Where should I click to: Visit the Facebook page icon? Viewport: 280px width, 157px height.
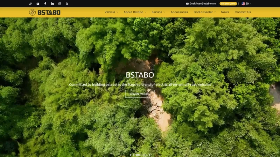(x=45, y=3)
